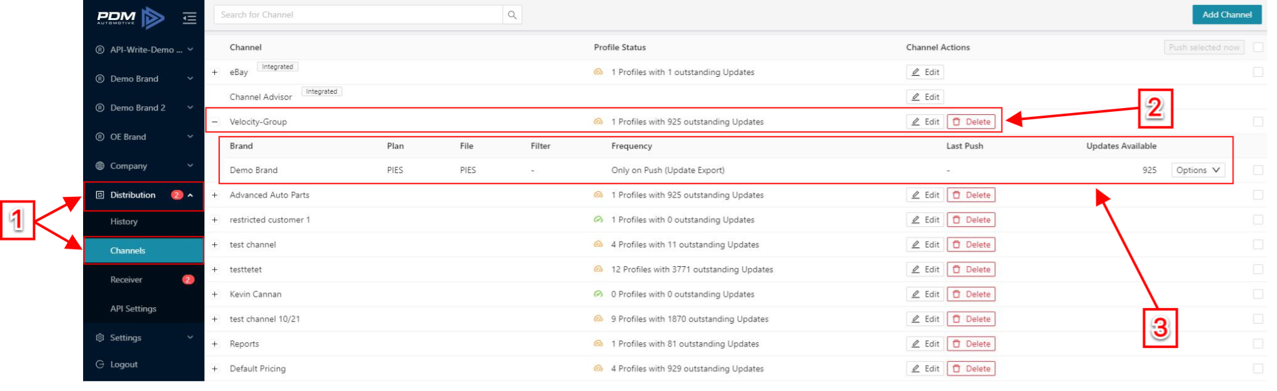Click the red badge on Distribution
The height and width of the screenshot is (391, 1277).
[177, 195]
